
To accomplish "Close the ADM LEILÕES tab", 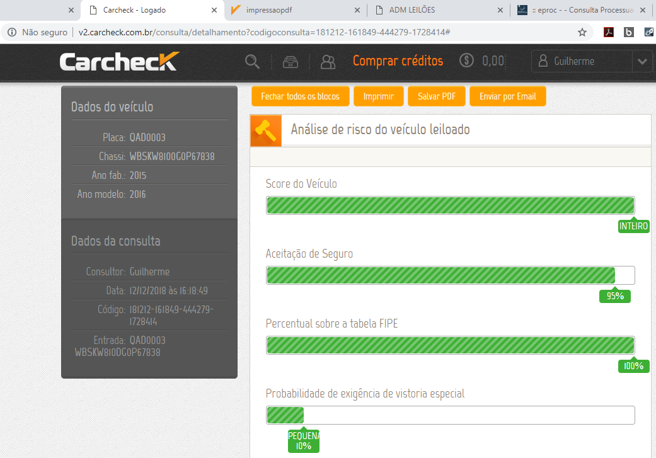I will [x=500, y=10].
